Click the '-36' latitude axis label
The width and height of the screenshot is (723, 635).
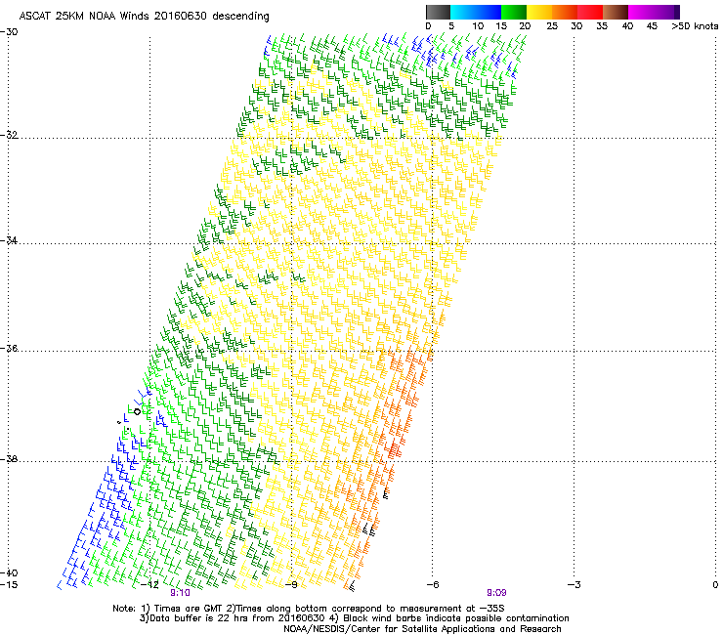point(9,348)
